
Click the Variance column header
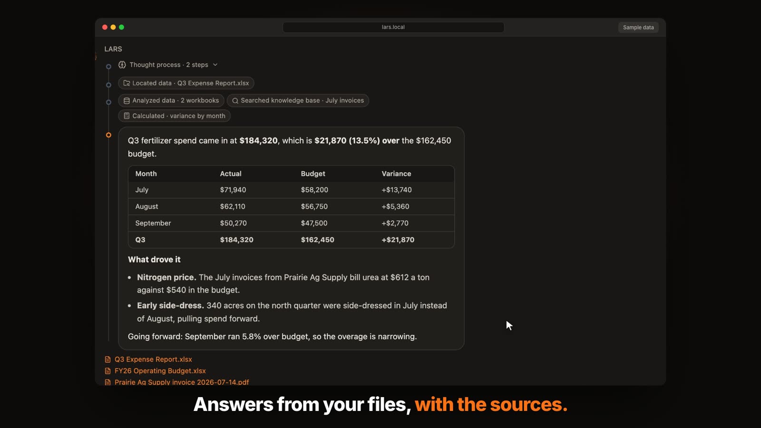(396, 174)
